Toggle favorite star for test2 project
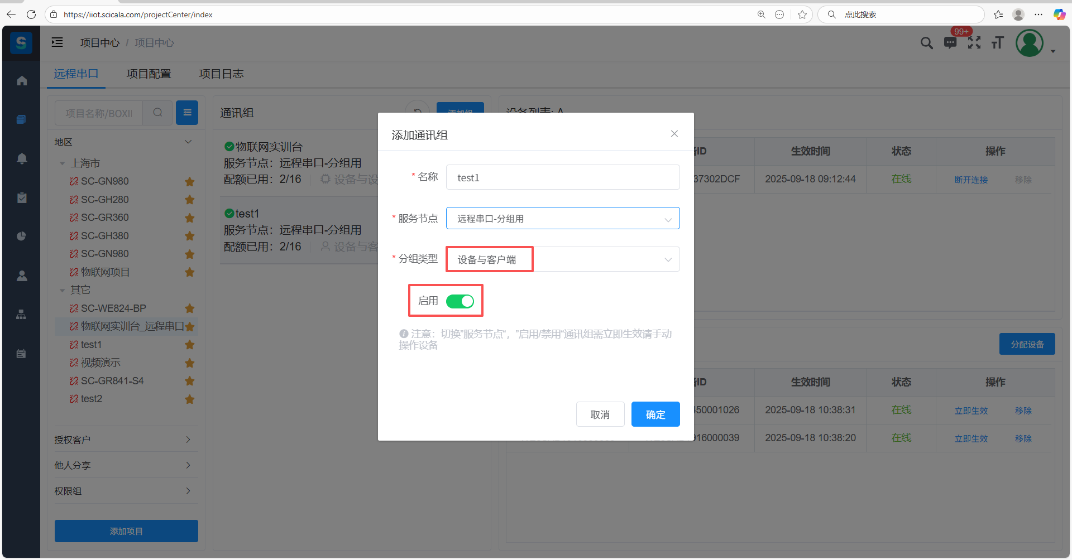The height and width of the screenshot is (560, 1072). tap(190, 399)
